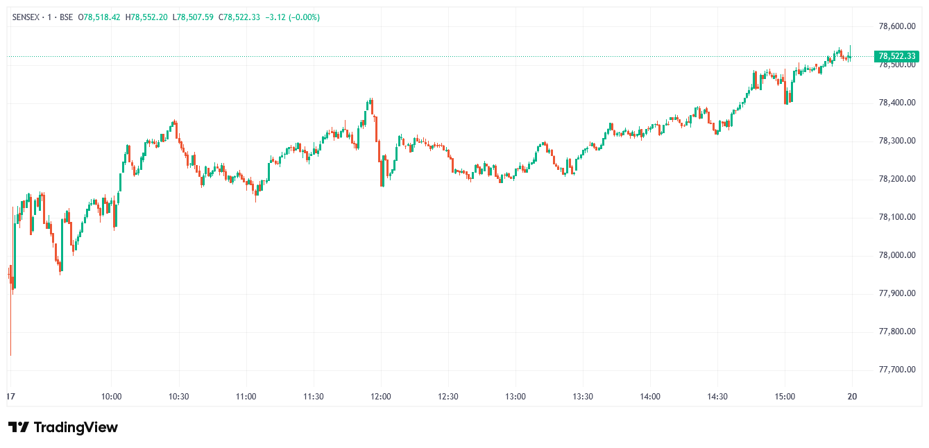Screen dimensions: 929x448
Task: Click the 15:00 time axis label
Action: pyautogui.click(x=785, y=397)
